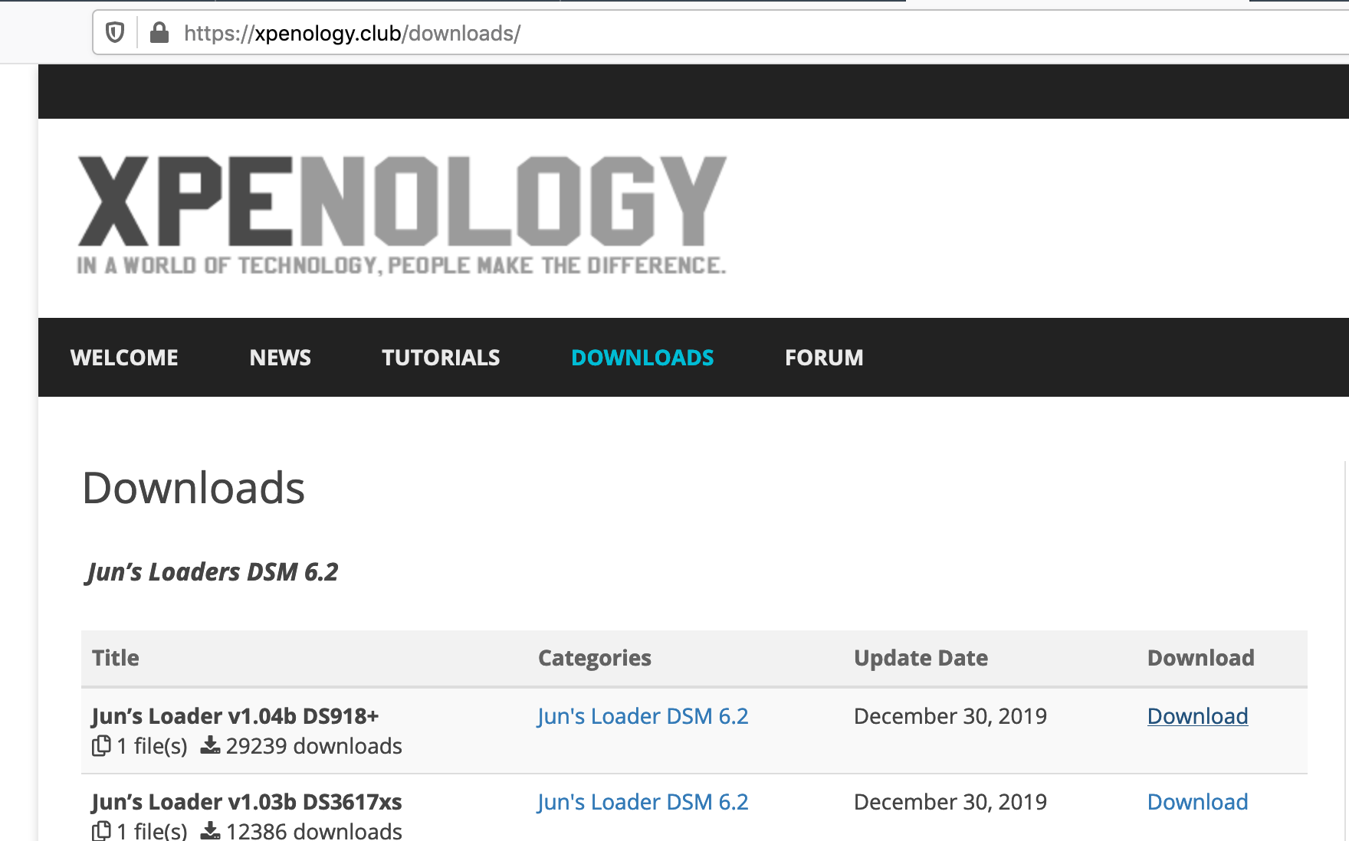The height and width of the screenshot is (841, 1349).
Task: Click the address bar URL field
Action: 720,33
